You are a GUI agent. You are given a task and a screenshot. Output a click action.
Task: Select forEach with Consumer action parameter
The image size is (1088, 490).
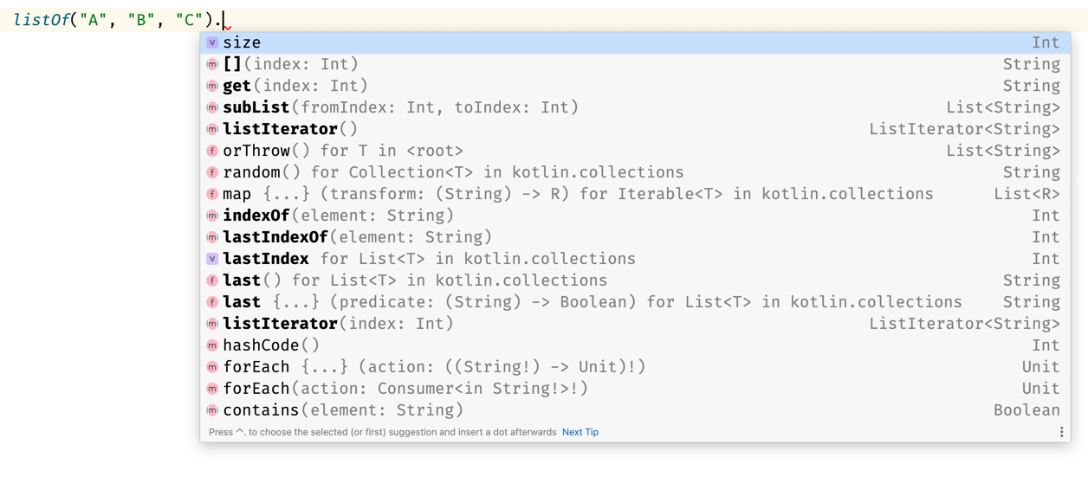(405, 389)
